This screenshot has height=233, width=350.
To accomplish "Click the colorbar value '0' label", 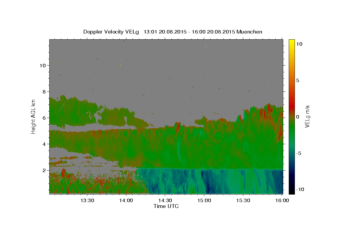I will pos(297,117).
